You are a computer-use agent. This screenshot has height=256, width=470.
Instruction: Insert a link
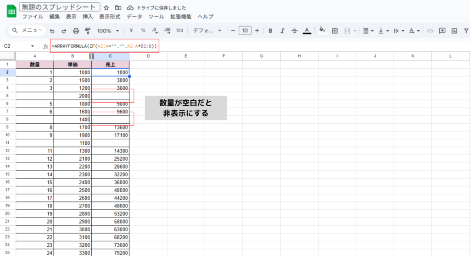(430, 31)
